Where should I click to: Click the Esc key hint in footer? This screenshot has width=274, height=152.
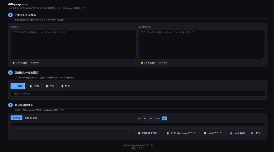pyautogui.click(x=134, y=148)
